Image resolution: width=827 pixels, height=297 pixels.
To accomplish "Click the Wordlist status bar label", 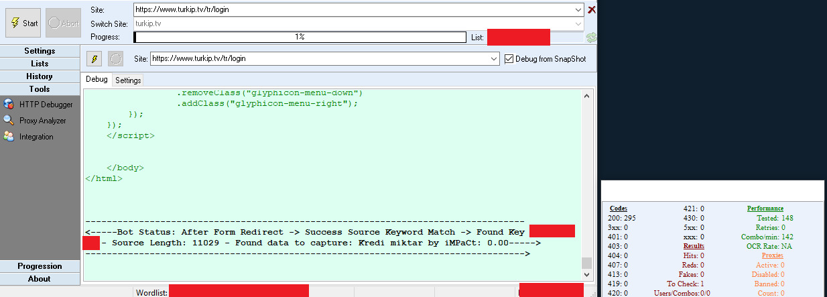I will [151, 292].
